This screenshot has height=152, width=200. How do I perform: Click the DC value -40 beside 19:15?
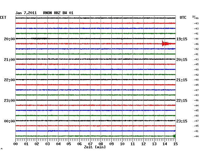[196, 39]
